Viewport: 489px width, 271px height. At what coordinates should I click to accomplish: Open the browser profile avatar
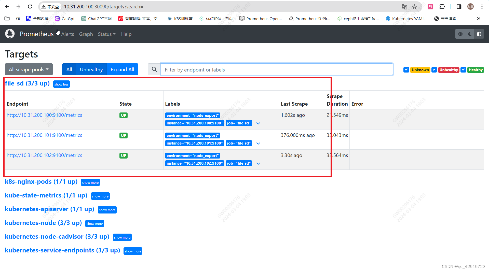pyautogui.click(x=470, y=7)
